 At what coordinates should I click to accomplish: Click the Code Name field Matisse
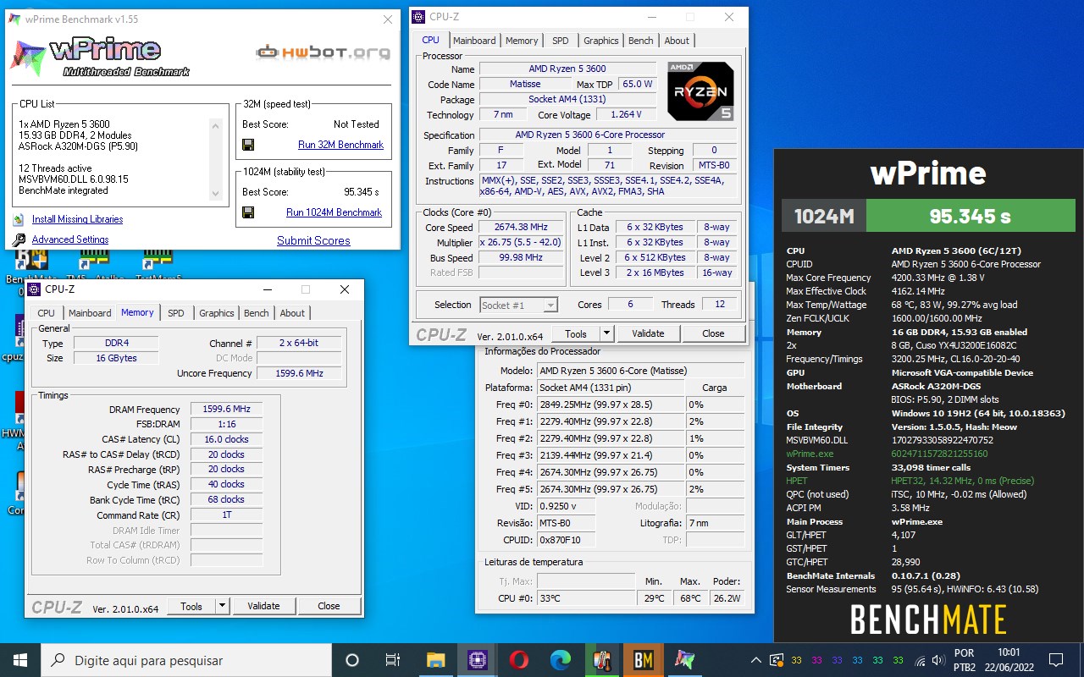(525, 85)
